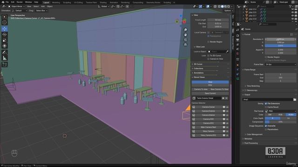This screenshot has width=298, height=167.
Task: Browse output folder icon
Action: tap(295, 99)
